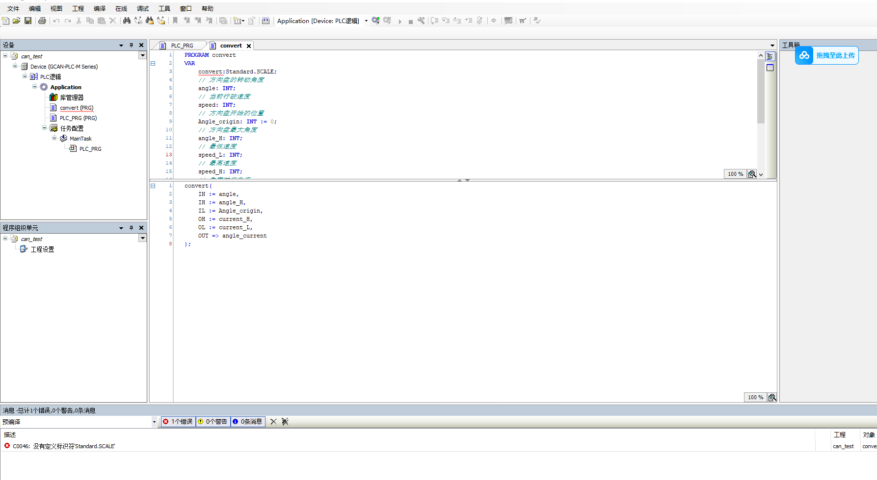877x480 pixels.
Task: Select the C0046 error message row
Action: click(x=64, y=446)
